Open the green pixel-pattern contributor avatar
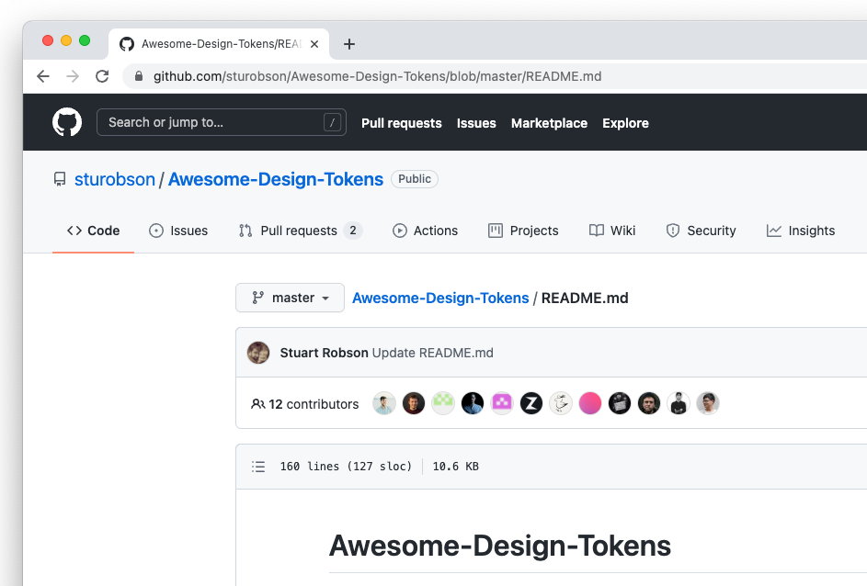The image size is (867, 586). coord(443,403)
